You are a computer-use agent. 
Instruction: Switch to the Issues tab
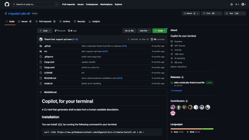click(x=25, y=21)
